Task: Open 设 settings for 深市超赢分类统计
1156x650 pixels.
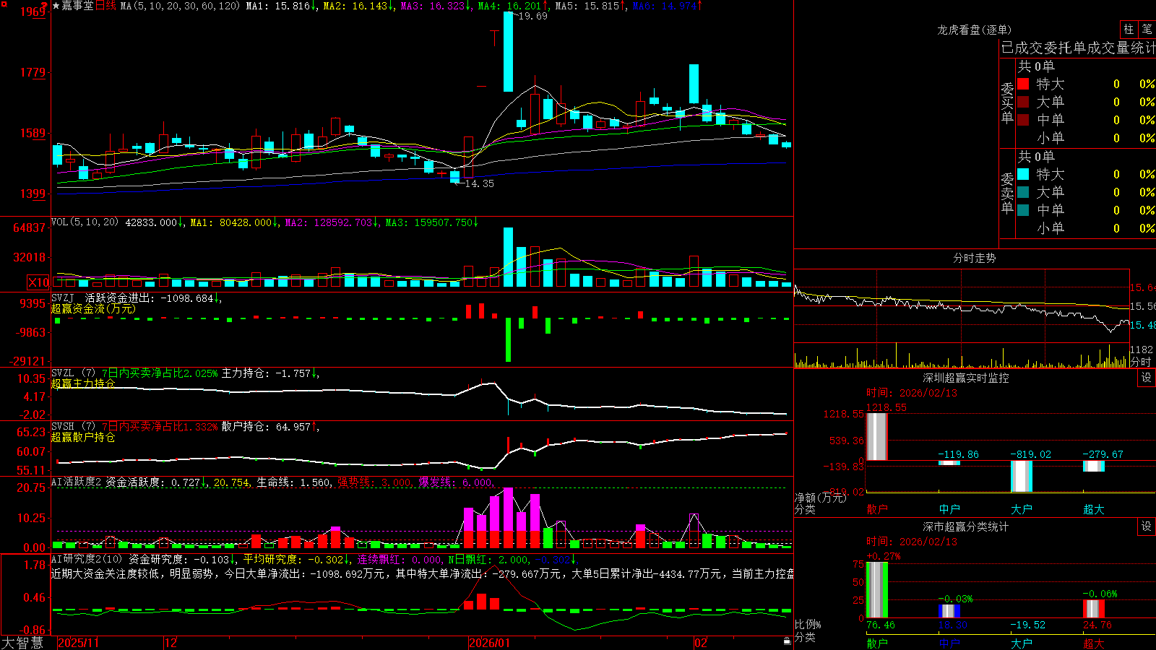Action: click(x=1147, y=526)
